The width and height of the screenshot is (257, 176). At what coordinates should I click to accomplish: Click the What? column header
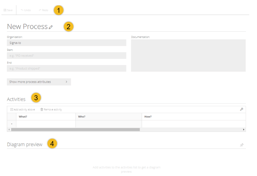coord(46,117)
